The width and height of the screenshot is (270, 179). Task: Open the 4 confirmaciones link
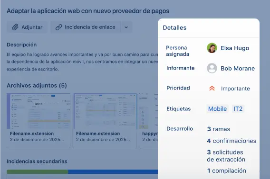point(231,141)
